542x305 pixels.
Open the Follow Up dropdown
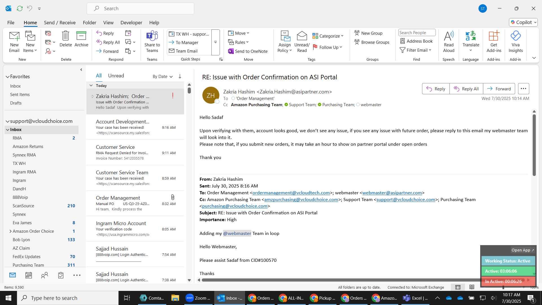click(x=327, y=47)
